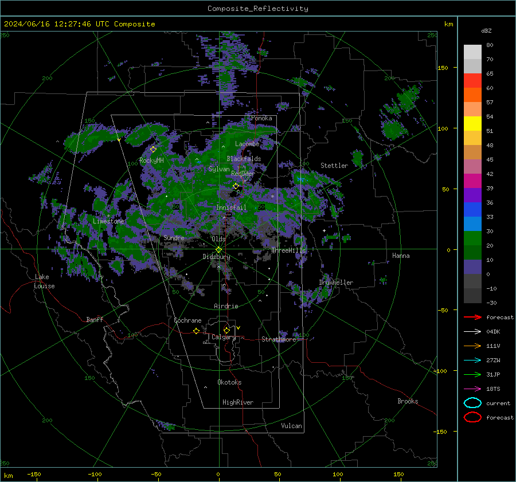Click the yellow diamond radar center at Didsbury
This screenshot has width=516, height=482.
[218, 250]
